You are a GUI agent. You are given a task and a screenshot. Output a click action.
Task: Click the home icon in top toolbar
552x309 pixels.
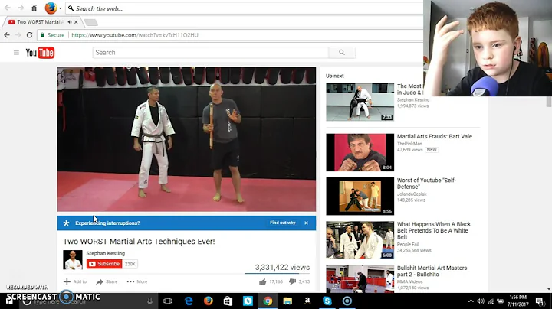point(34,8)
